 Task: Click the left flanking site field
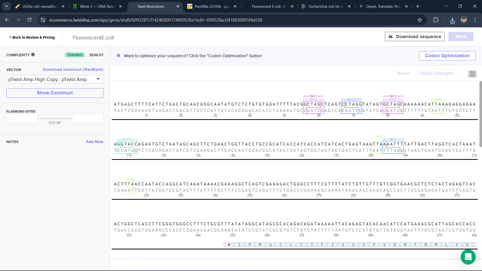tap(22, 118)
